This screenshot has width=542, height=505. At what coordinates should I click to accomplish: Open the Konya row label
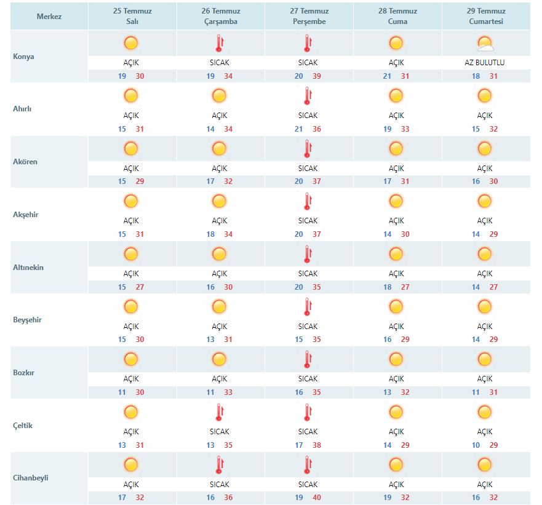24,57
